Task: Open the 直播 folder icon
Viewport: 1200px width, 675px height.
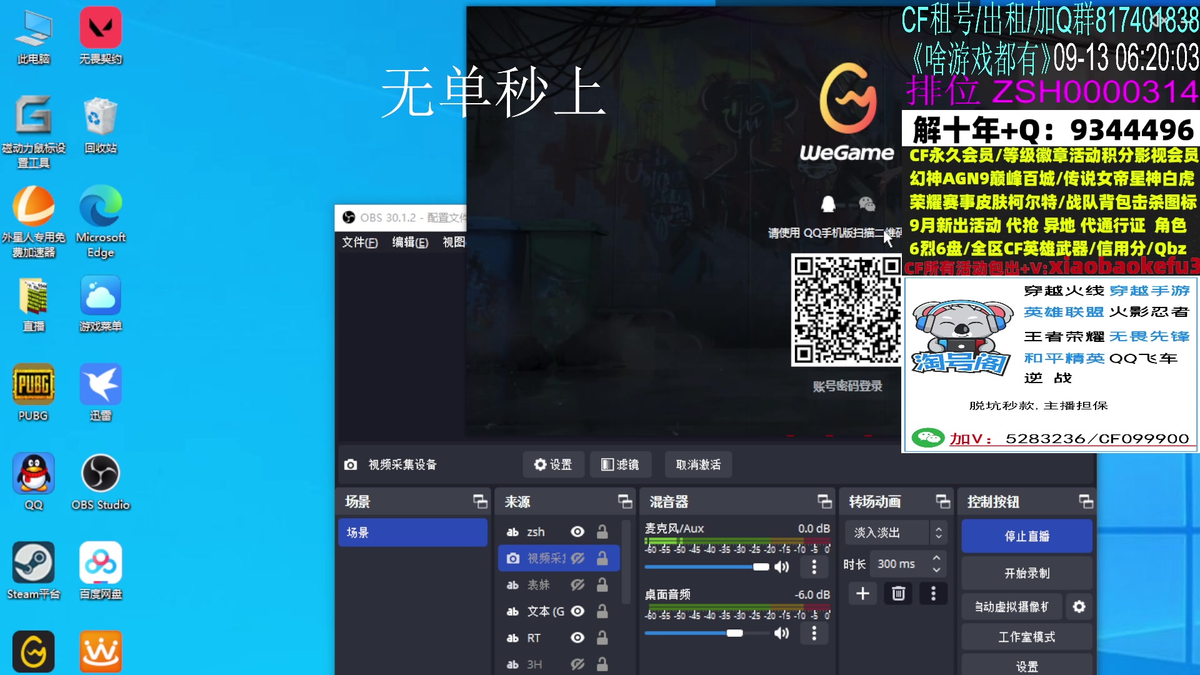Action: pyautogui.click(x=34, y=304)
